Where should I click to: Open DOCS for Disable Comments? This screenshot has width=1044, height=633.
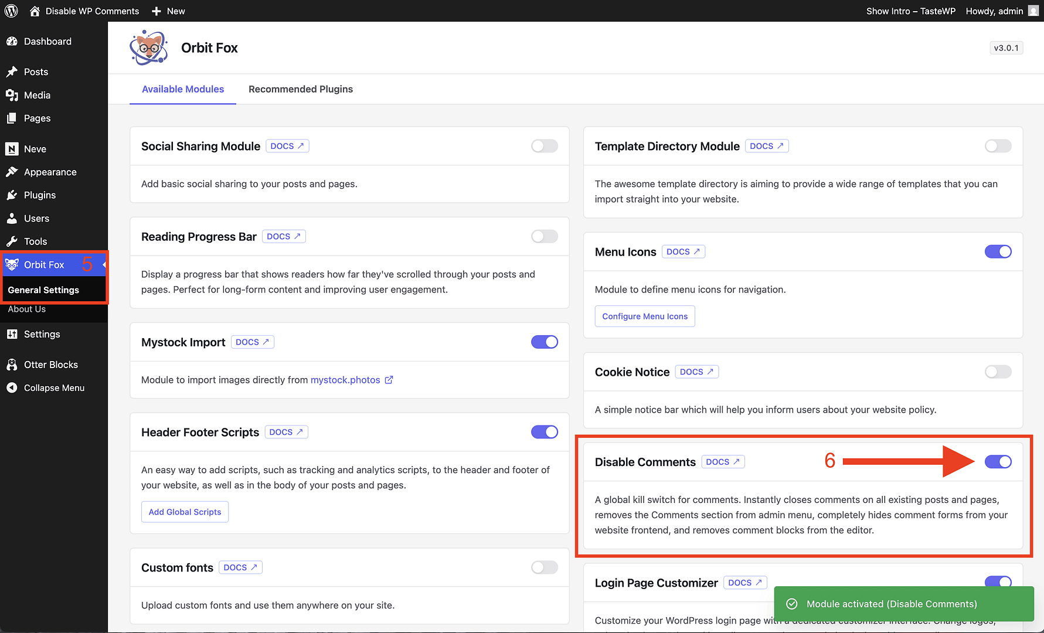click(723, 462)
